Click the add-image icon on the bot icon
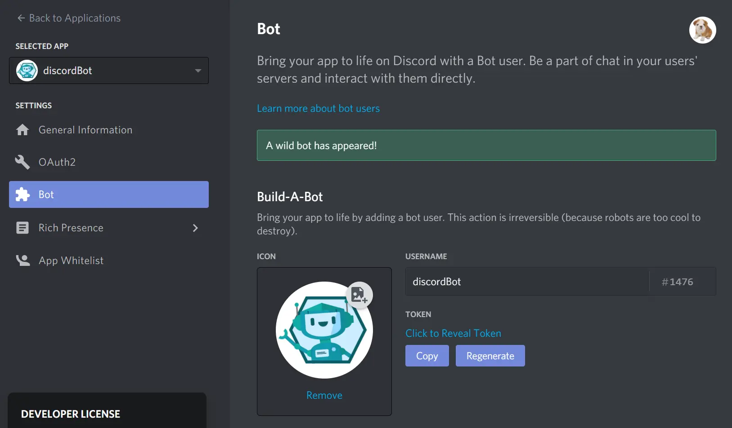The width and height of the screenshot is (732, 428). pyautogui.click(x=359, y=295)
